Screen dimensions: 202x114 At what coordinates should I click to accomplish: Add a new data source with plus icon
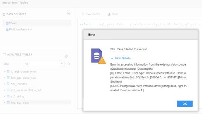click(69, 13)
